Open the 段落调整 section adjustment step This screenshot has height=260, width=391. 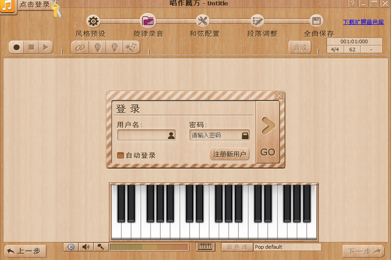tap(258, 21)
